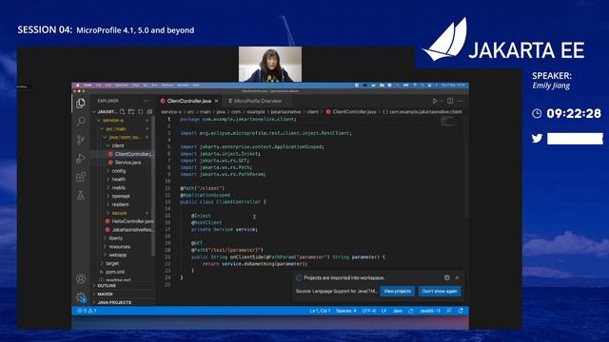609x342 pixels.
Task: Dismiss the projects imported notification
Action: coord(457,277)
